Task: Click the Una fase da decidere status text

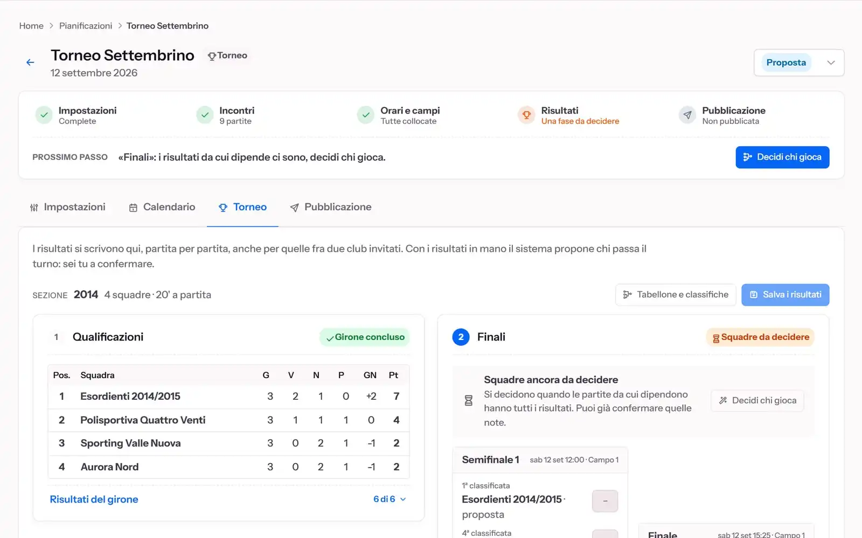Action: coord(580,122)
